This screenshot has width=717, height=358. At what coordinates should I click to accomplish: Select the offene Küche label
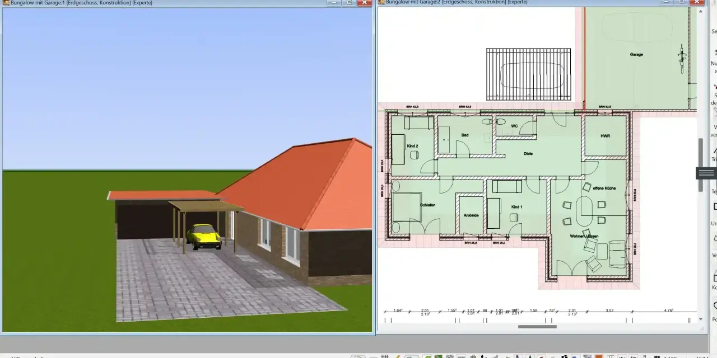tap(604, 189)
